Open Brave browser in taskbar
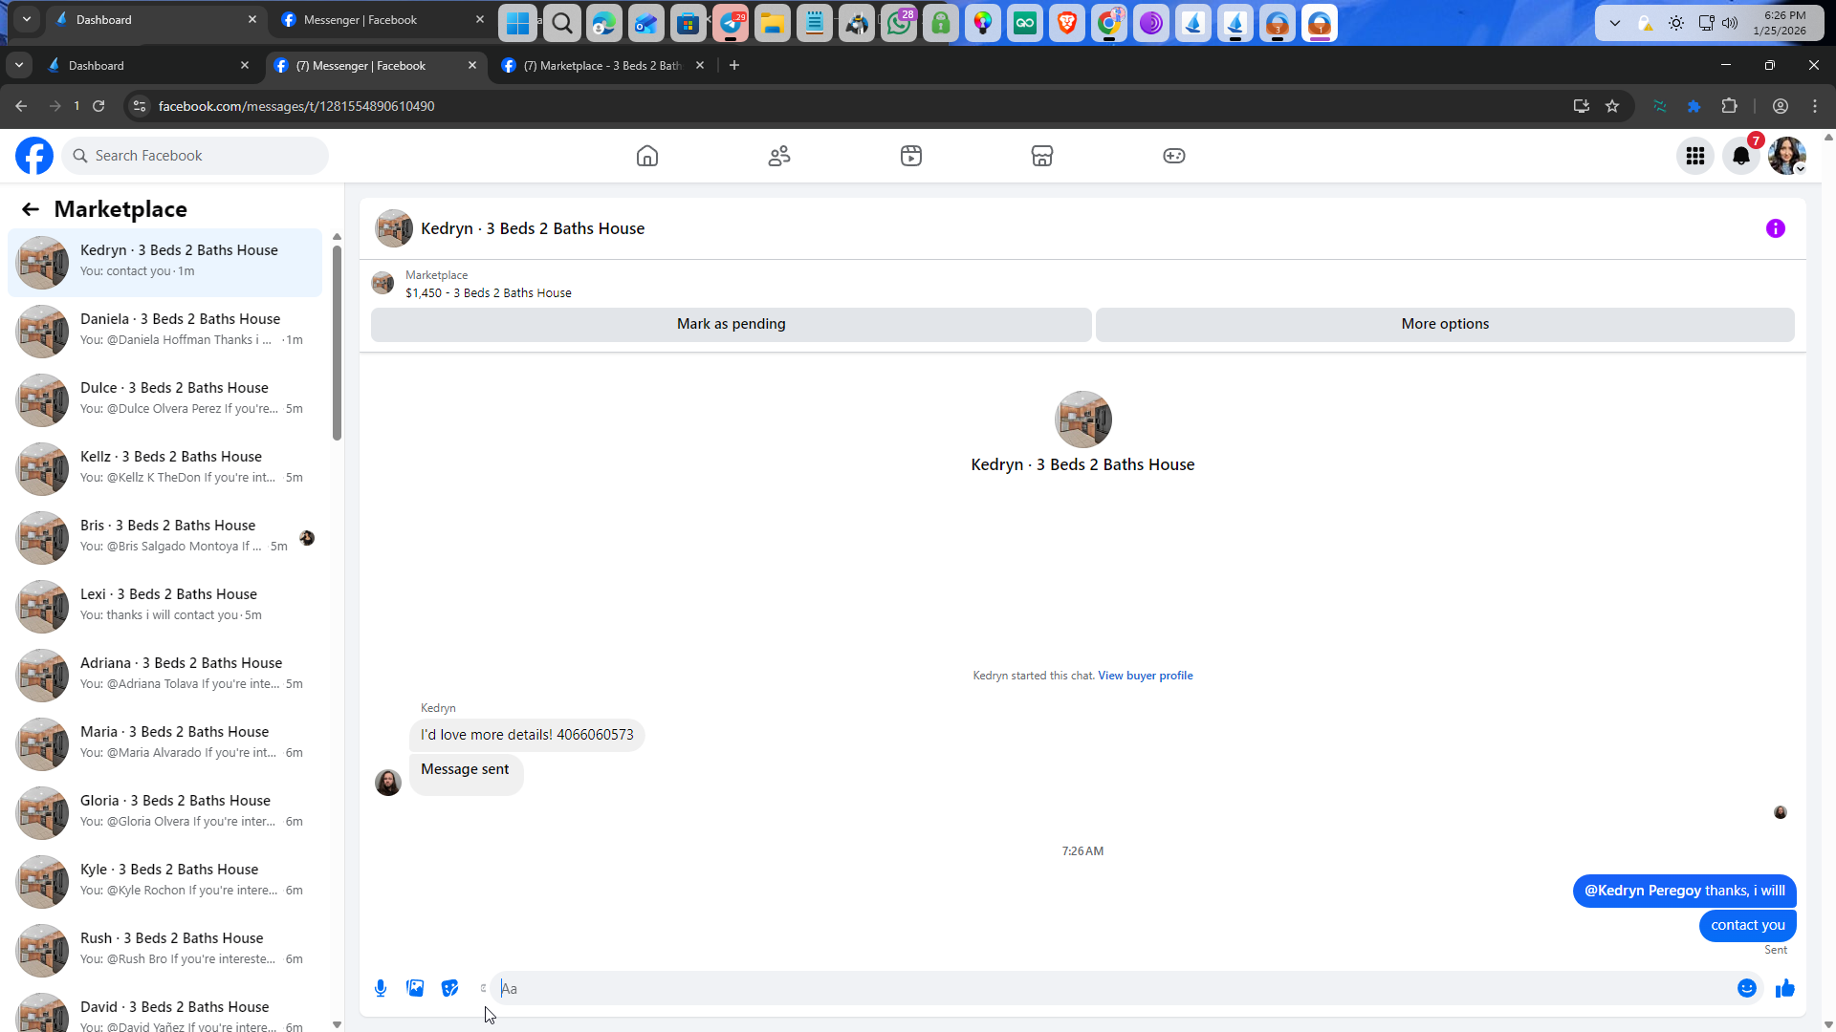The image size is (1836, 1032). coord(1067,24)
